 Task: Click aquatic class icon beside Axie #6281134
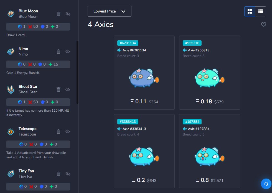[119, 50]
